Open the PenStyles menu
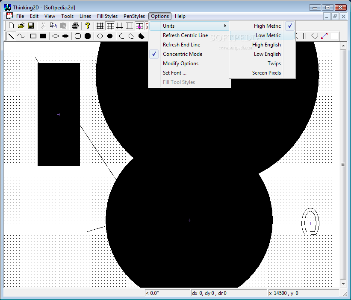This screenshot has height=300, width=351. 134,16
